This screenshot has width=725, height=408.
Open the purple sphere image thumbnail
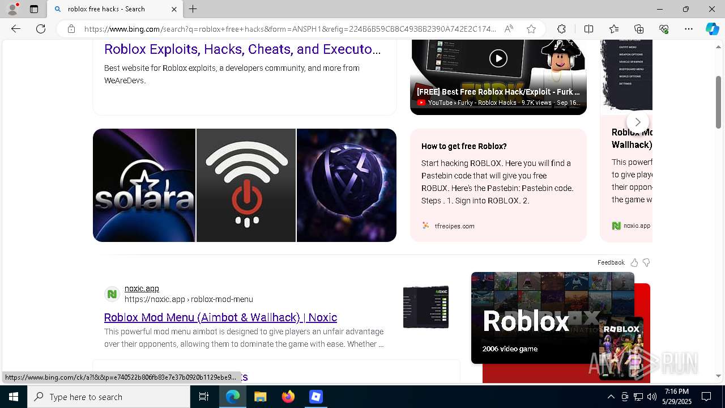(347, 185)
